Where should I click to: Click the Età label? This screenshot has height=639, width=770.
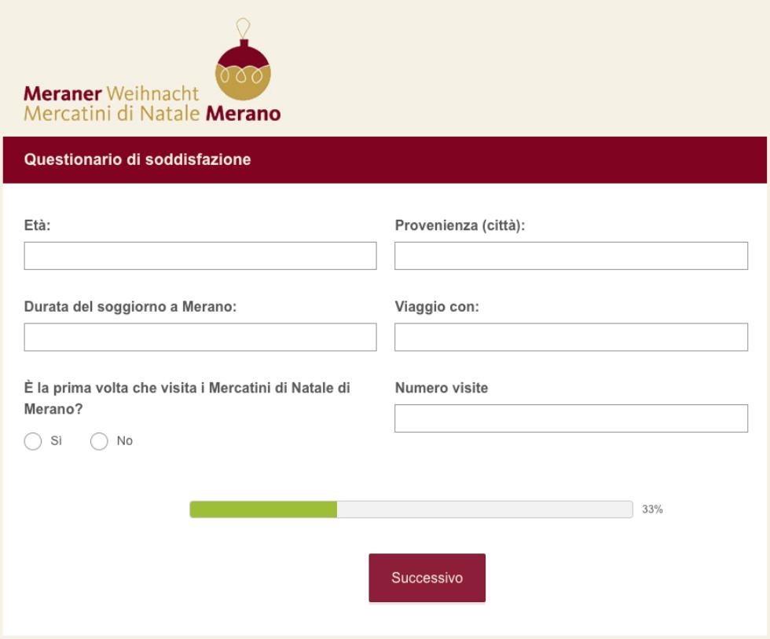(x=38, y=225)
